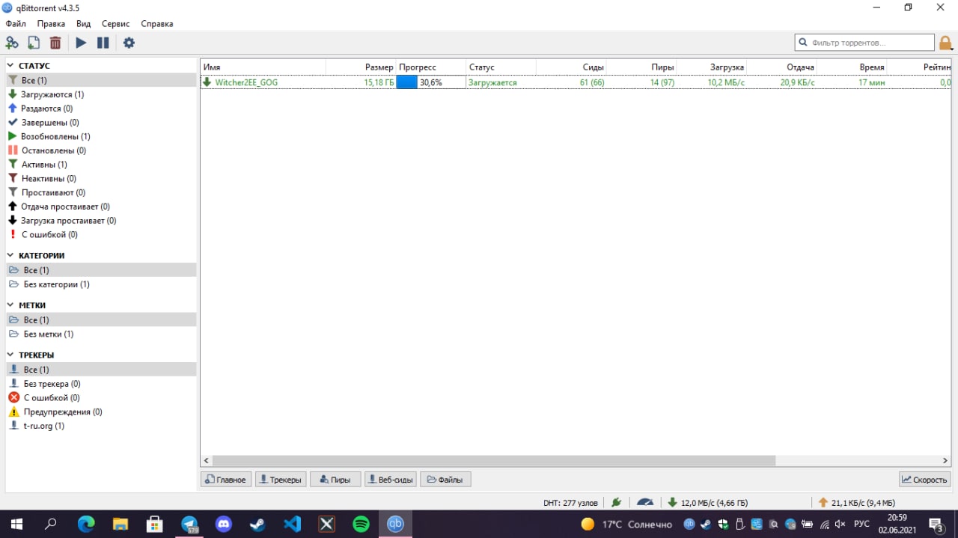Select the Простаивают (0) filter
Viewport: 958px width, 538px height.
[x=101, y=192]
